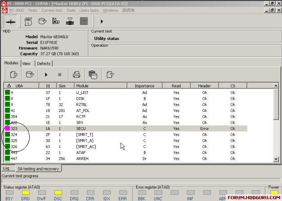Click the scroll document icon in main toolbar
282x201 pixels.
[28, 22]
